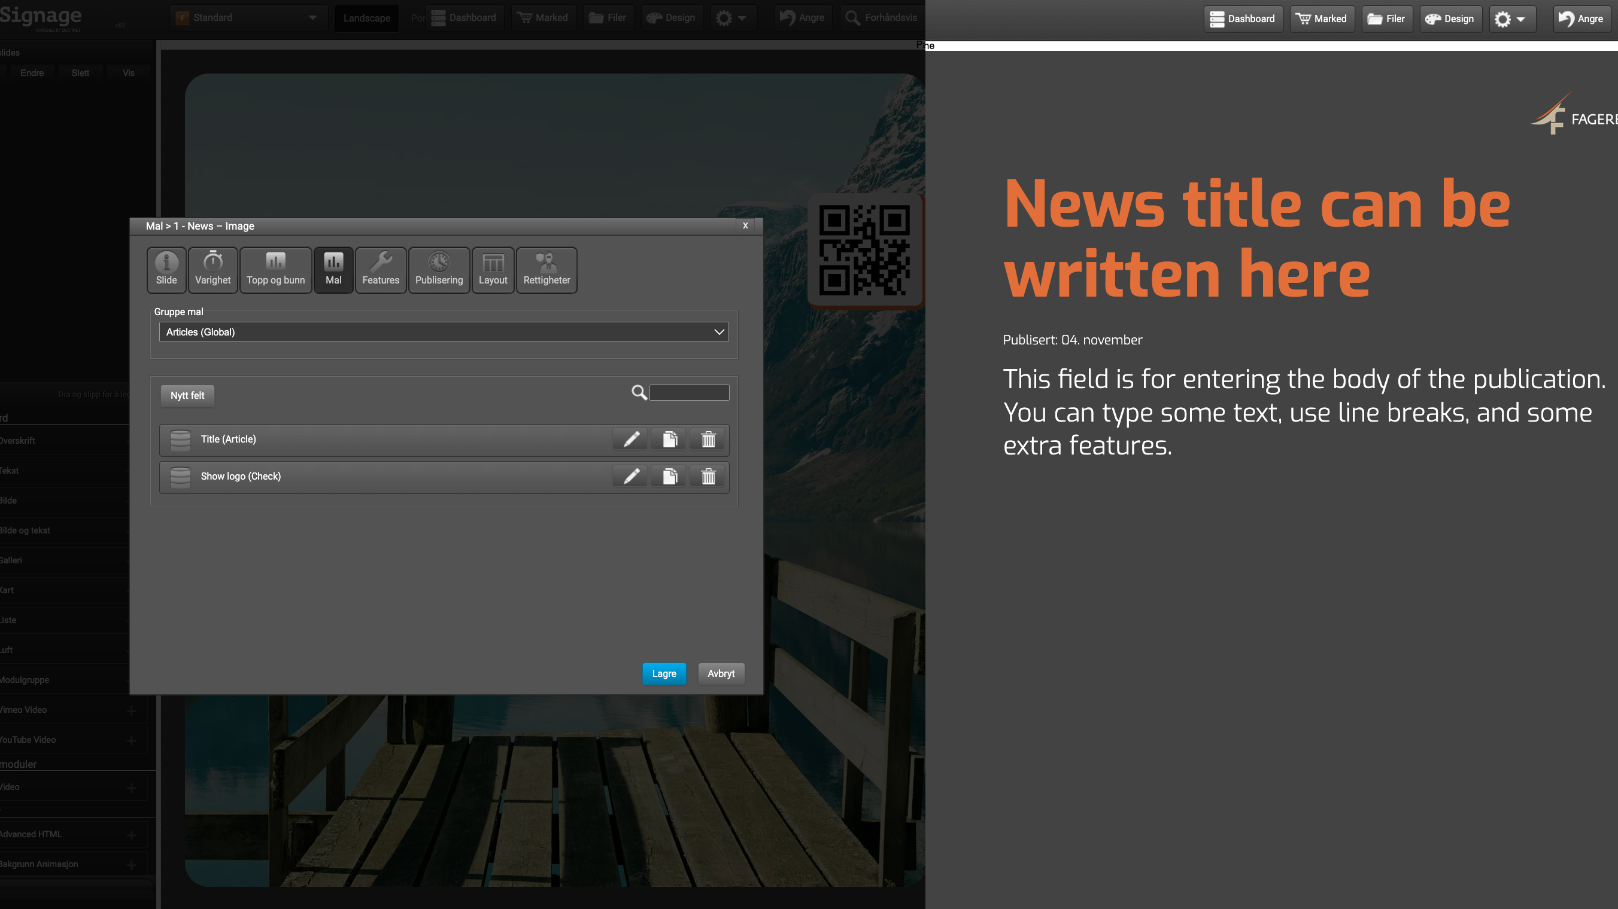Open the Standard dropdown in left toolbar
1618x909 pixels.
(249, 17)
